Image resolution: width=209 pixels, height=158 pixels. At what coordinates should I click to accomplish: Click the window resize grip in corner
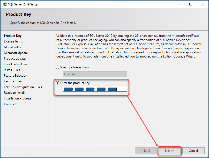click(x=207, y=156)
